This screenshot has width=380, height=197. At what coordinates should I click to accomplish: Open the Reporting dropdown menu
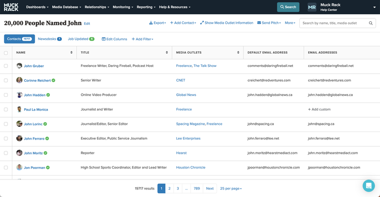tap(146, 7)
